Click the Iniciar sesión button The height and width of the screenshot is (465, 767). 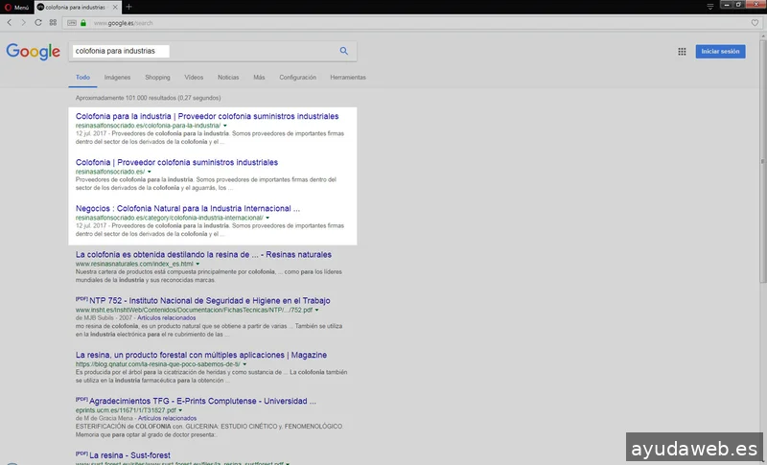tap(721, 52)
